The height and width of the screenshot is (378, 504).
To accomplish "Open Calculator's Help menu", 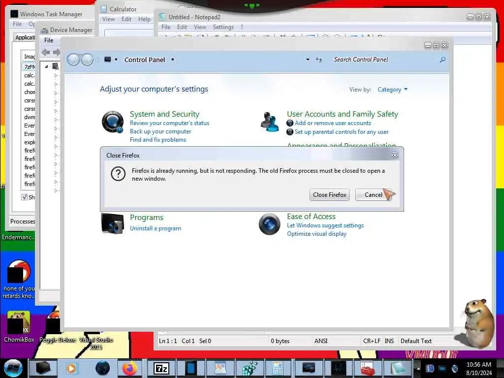I will pos(144,19).
